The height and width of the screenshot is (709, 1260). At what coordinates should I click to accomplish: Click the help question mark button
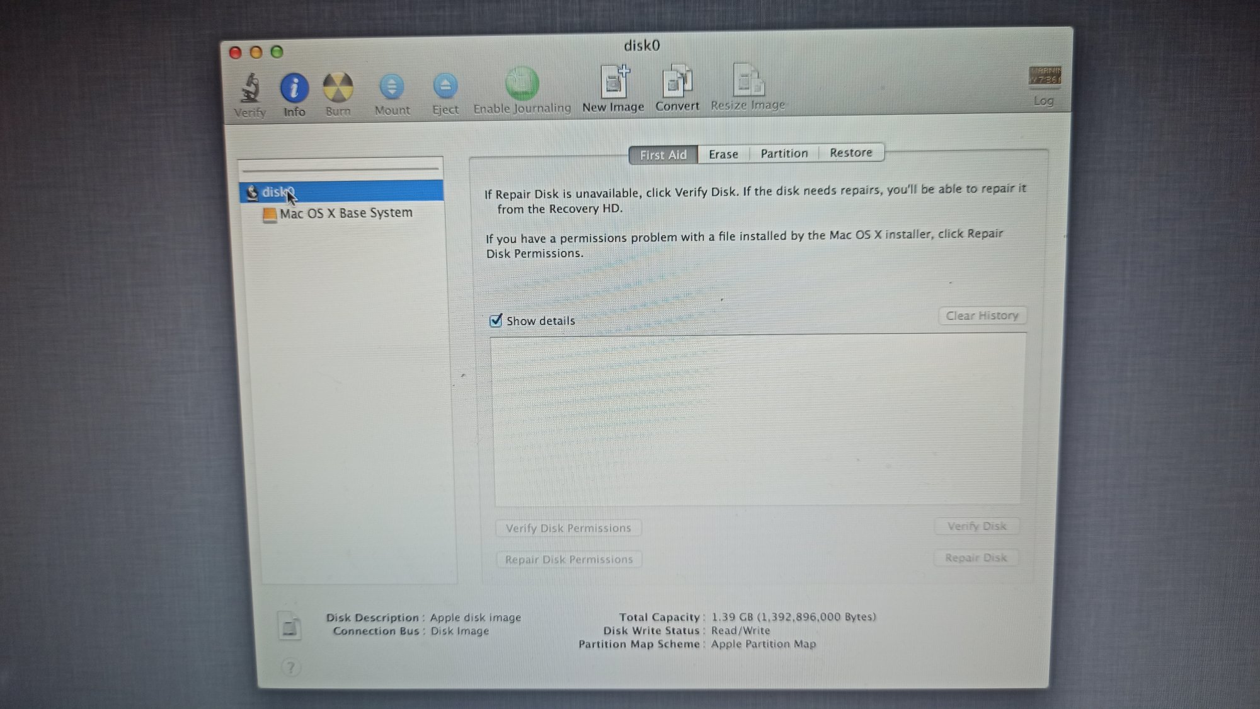click(290, 667)
